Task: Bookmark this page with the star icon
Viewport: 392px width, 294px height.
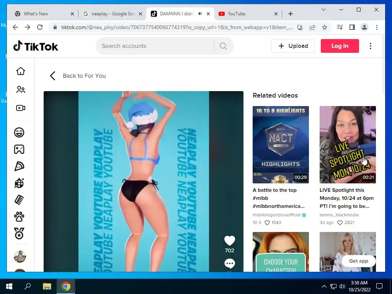Action: coord(325,27)
